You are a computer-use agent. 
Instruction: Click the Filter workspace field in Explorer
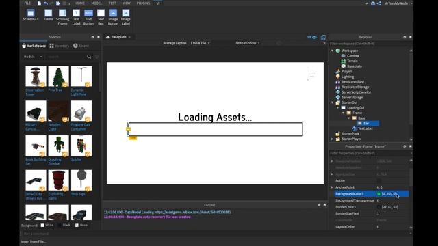click(x=369, y=44)
